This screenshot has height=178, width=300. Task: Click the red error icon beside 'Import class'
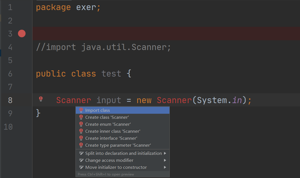pos(81,110)
